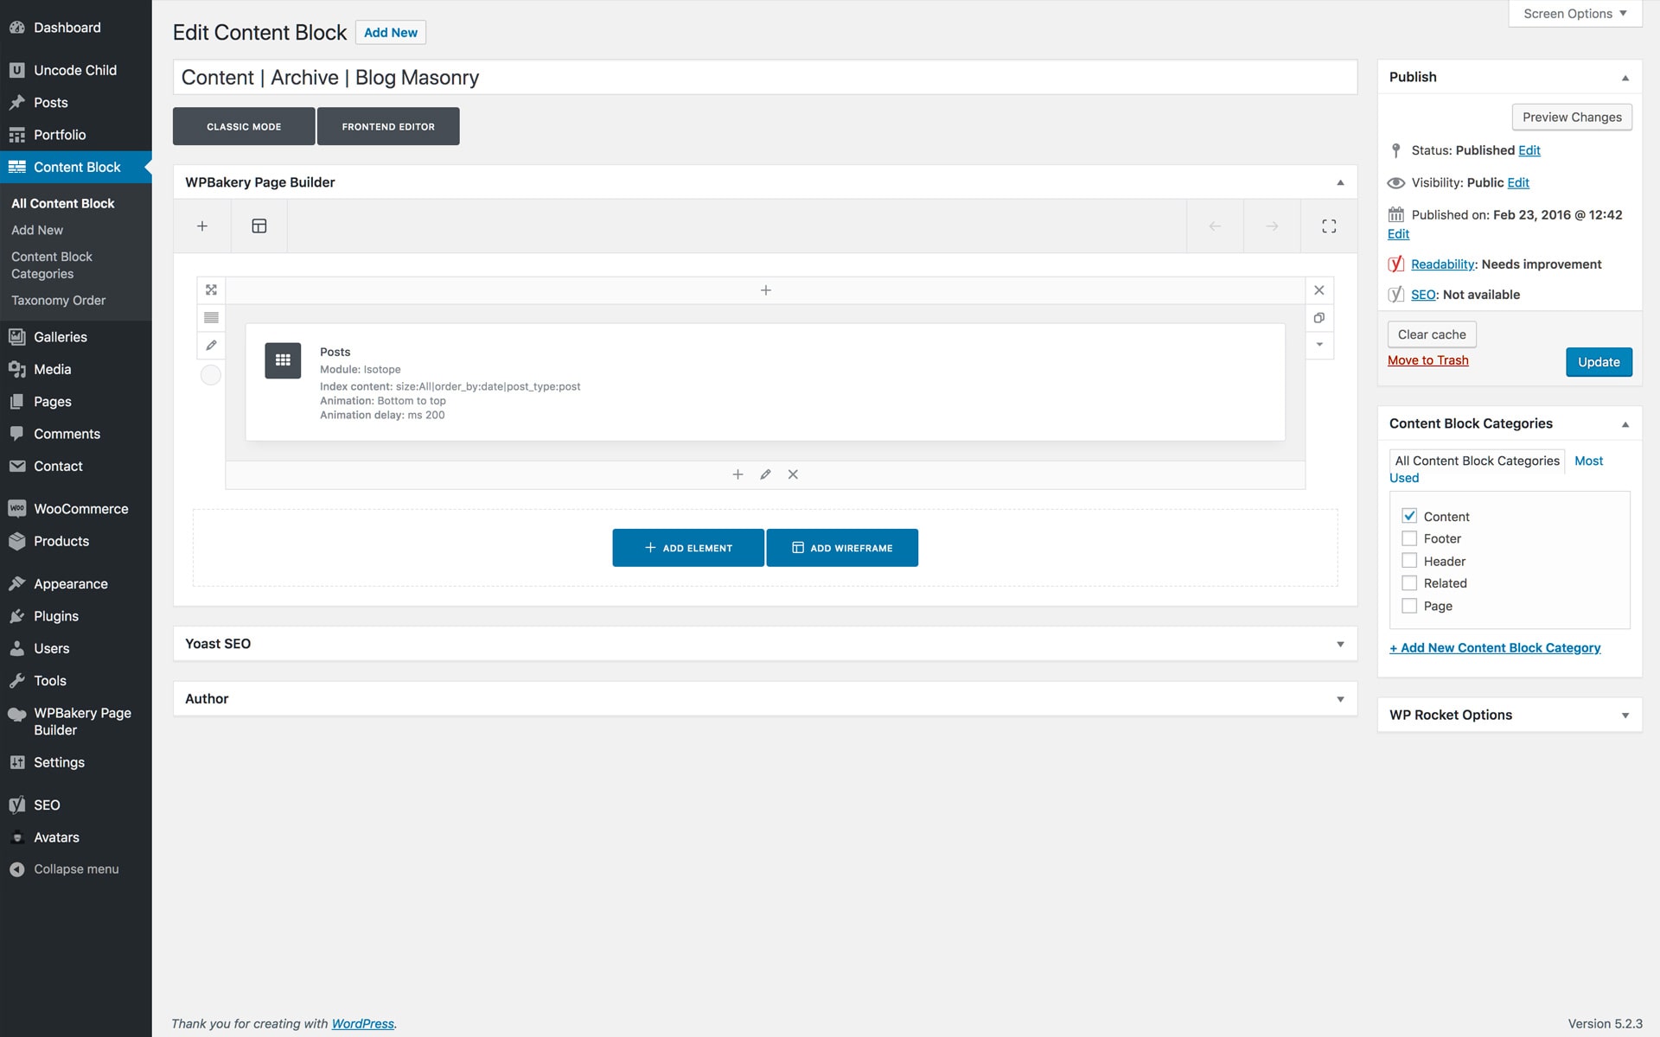Viewport: 1660px width, 1037px height.
Task: Click the pencil edit icon on content row
Action: (x=765, y=474)
